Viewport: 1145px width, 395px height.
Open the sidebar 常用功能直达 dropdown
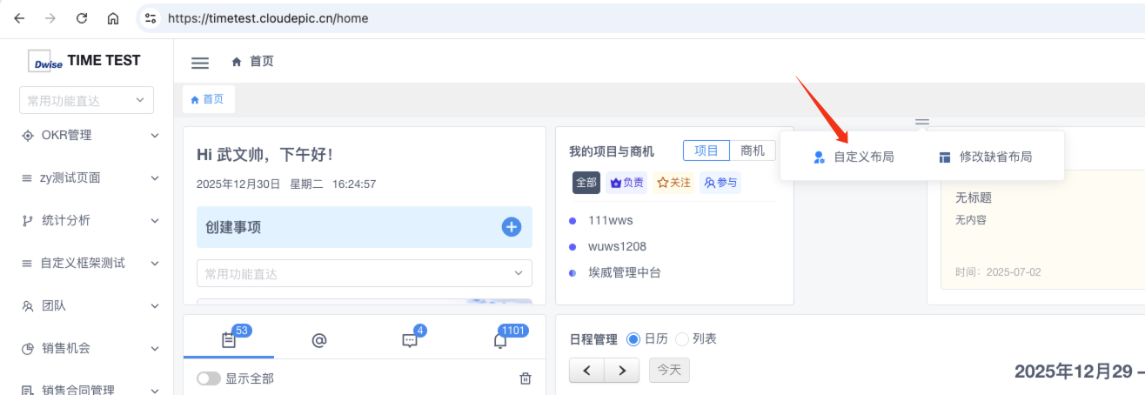[86, 101]
